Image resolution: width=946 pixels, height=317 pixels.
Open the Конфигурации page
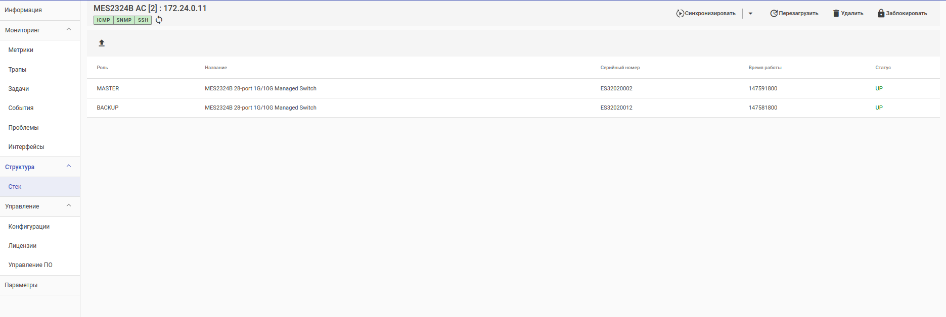(x=40, y=227)
